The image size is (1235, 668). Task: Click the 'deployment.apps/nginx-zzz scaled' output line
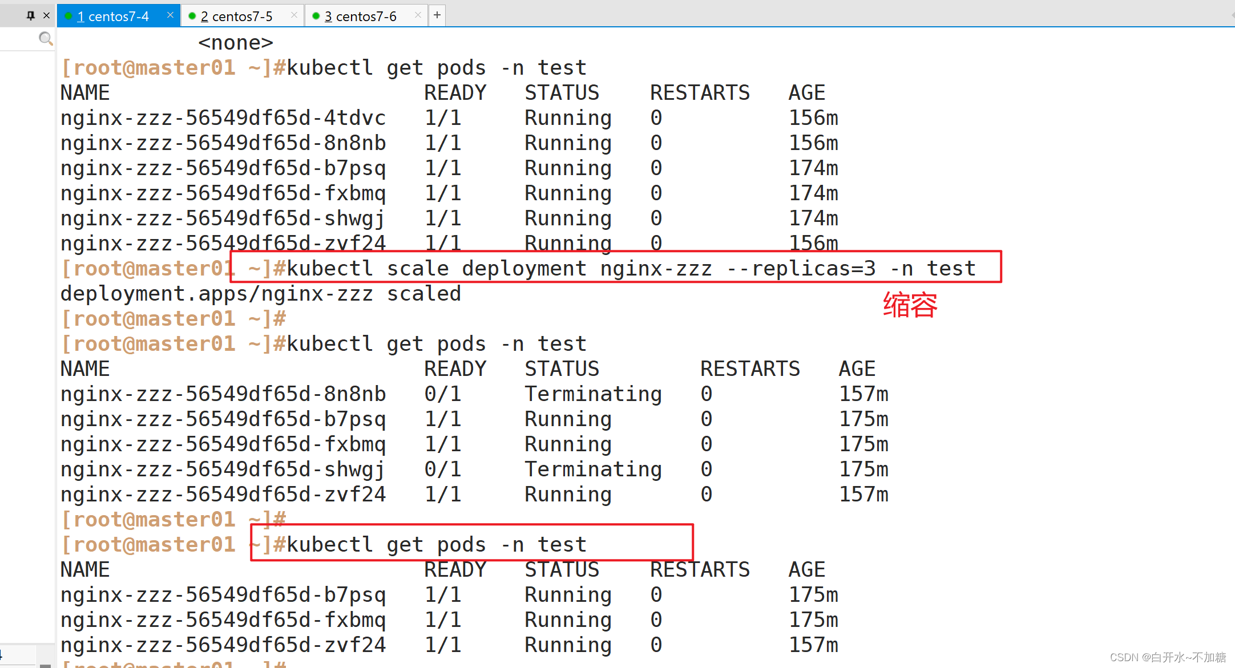click(x=260, y=294)
